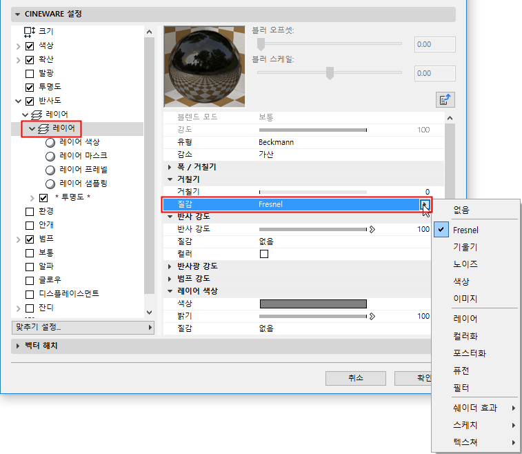Expand the 확산 channel tree arrow

(19, 60)
